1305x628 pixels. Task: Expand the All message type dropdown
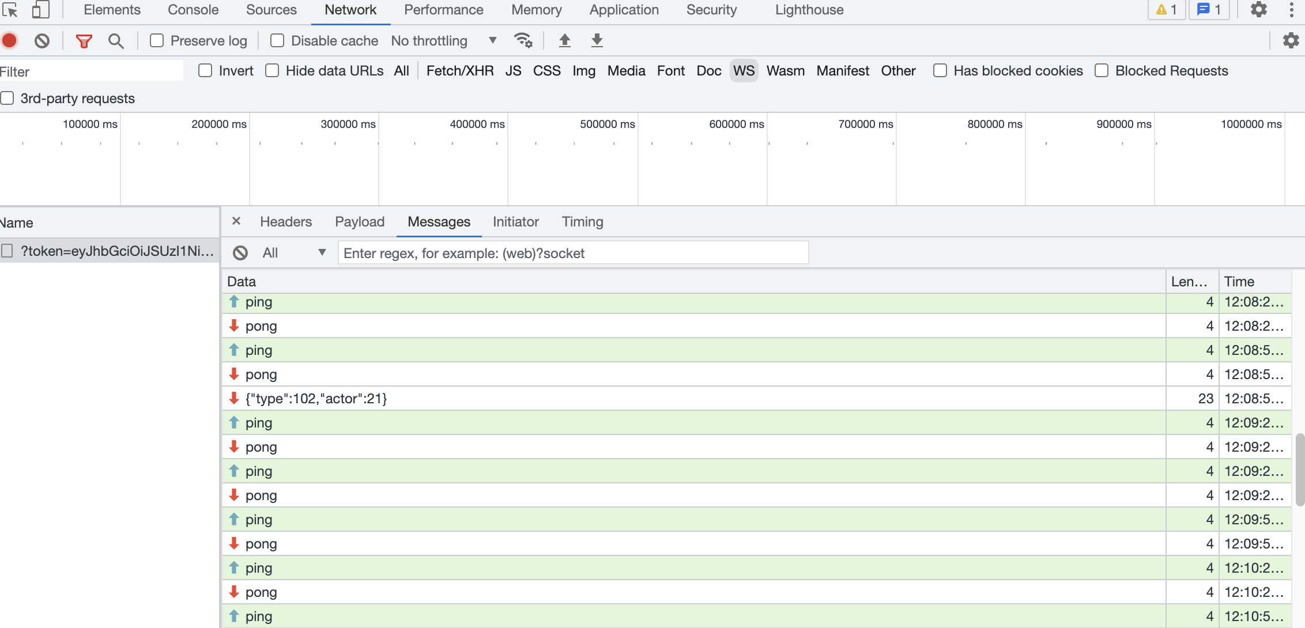click(x=294, y=253)
